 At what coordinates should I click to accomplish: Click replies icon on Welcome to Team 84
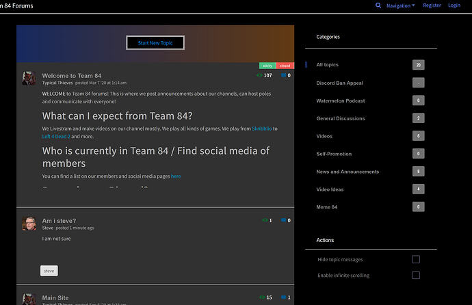pyautogui.click(x=283, y=75)
